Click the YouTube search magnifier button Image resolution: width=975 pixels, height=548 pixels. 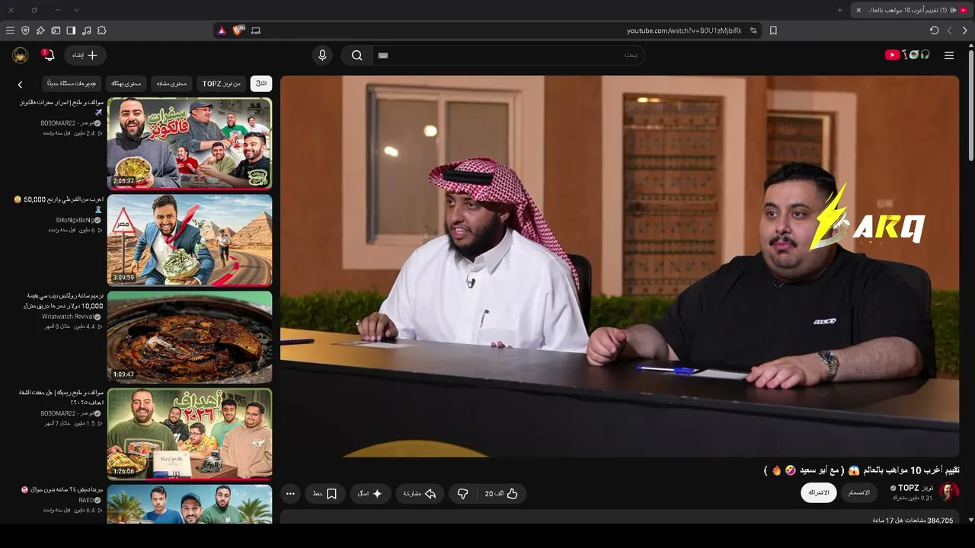tap(356, 55)
